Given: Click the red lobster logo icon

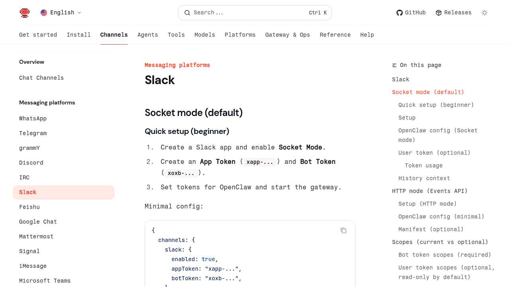Looking at the screenshot, I should [25, 13].
